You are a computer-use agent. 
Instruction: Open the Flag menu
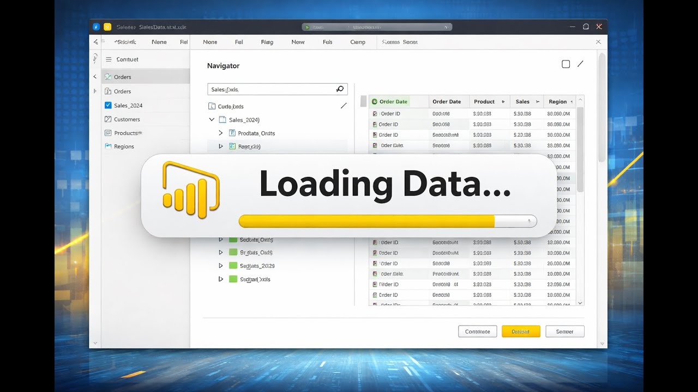pyautogui.click(x=267, y=42)
